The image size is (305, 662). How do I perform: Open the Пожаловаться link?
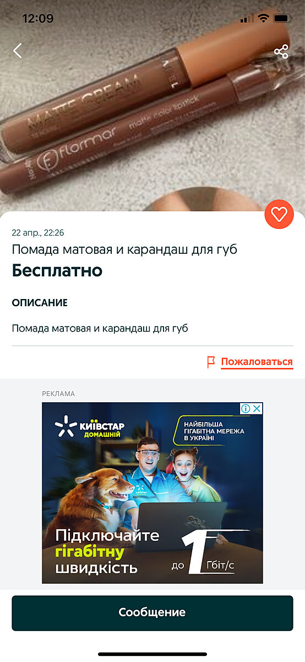coord(257,362)
